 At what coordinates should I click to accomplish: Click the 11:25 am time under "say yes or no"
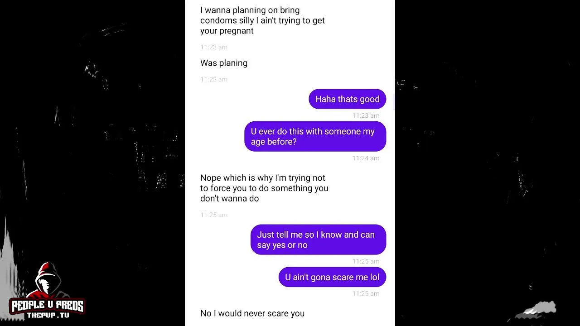[x=366, y=261]
